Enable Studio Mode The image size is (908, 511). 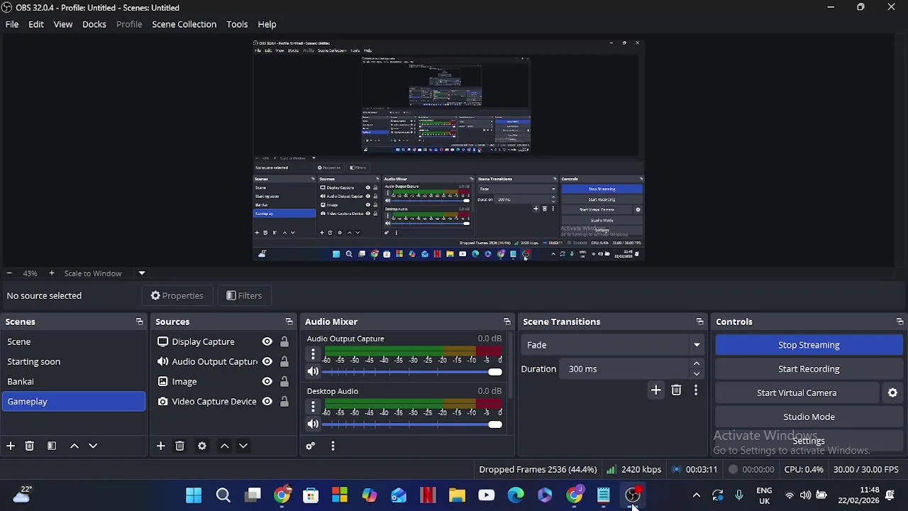click(809, 417)
